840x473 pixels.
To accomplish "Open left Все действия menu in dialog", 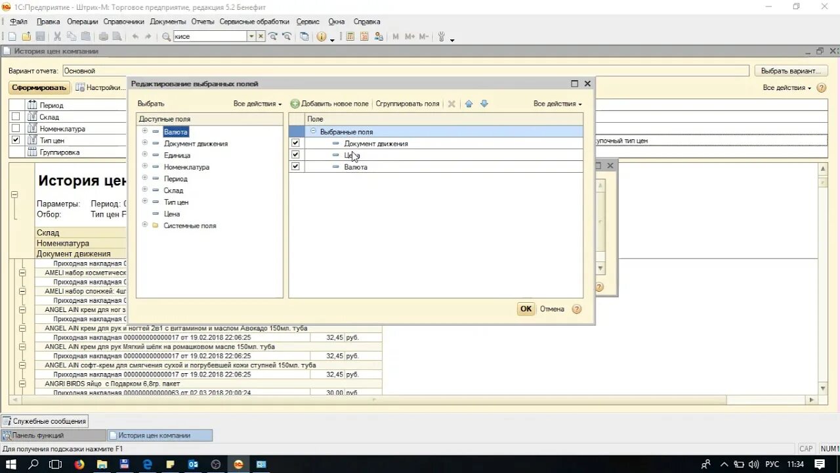I will click(257, 104).
